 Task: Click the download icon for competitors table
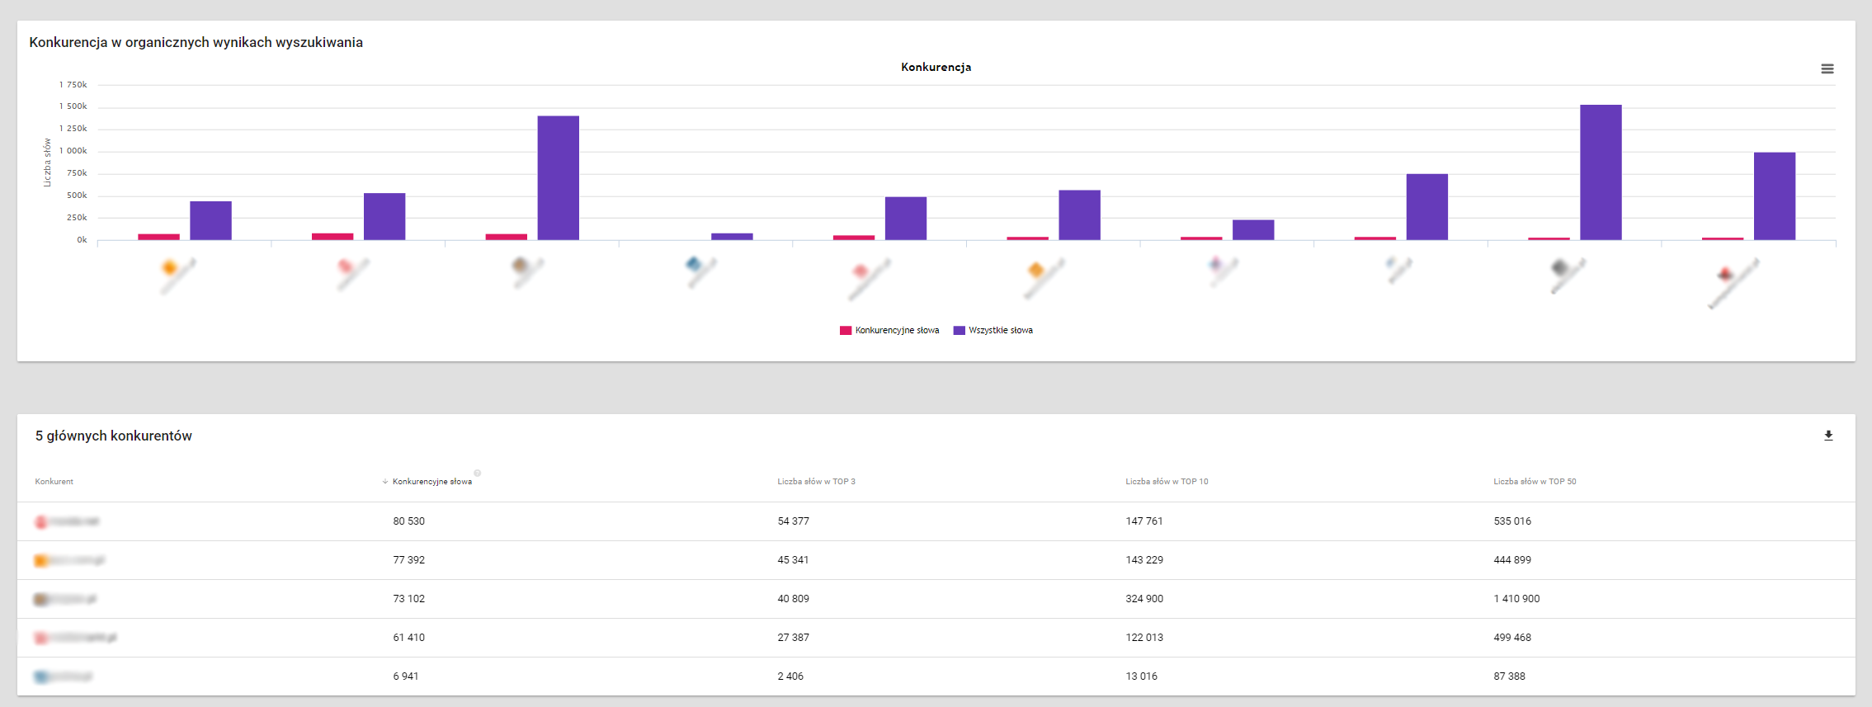pyautogui.click(x=1827, y=436)
